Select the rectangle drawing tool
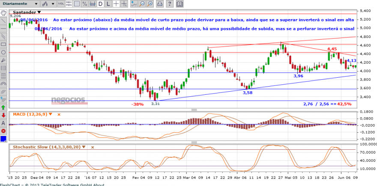377x186 pixels. click(3, 44)
